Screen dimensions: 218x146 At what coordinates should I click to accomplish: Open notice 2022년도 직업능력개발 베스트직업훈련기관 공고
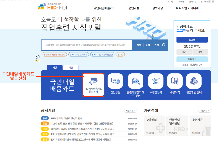pos(84,129)
